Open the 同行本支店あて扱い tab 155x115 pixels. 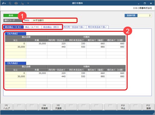[x=97, y=27]
